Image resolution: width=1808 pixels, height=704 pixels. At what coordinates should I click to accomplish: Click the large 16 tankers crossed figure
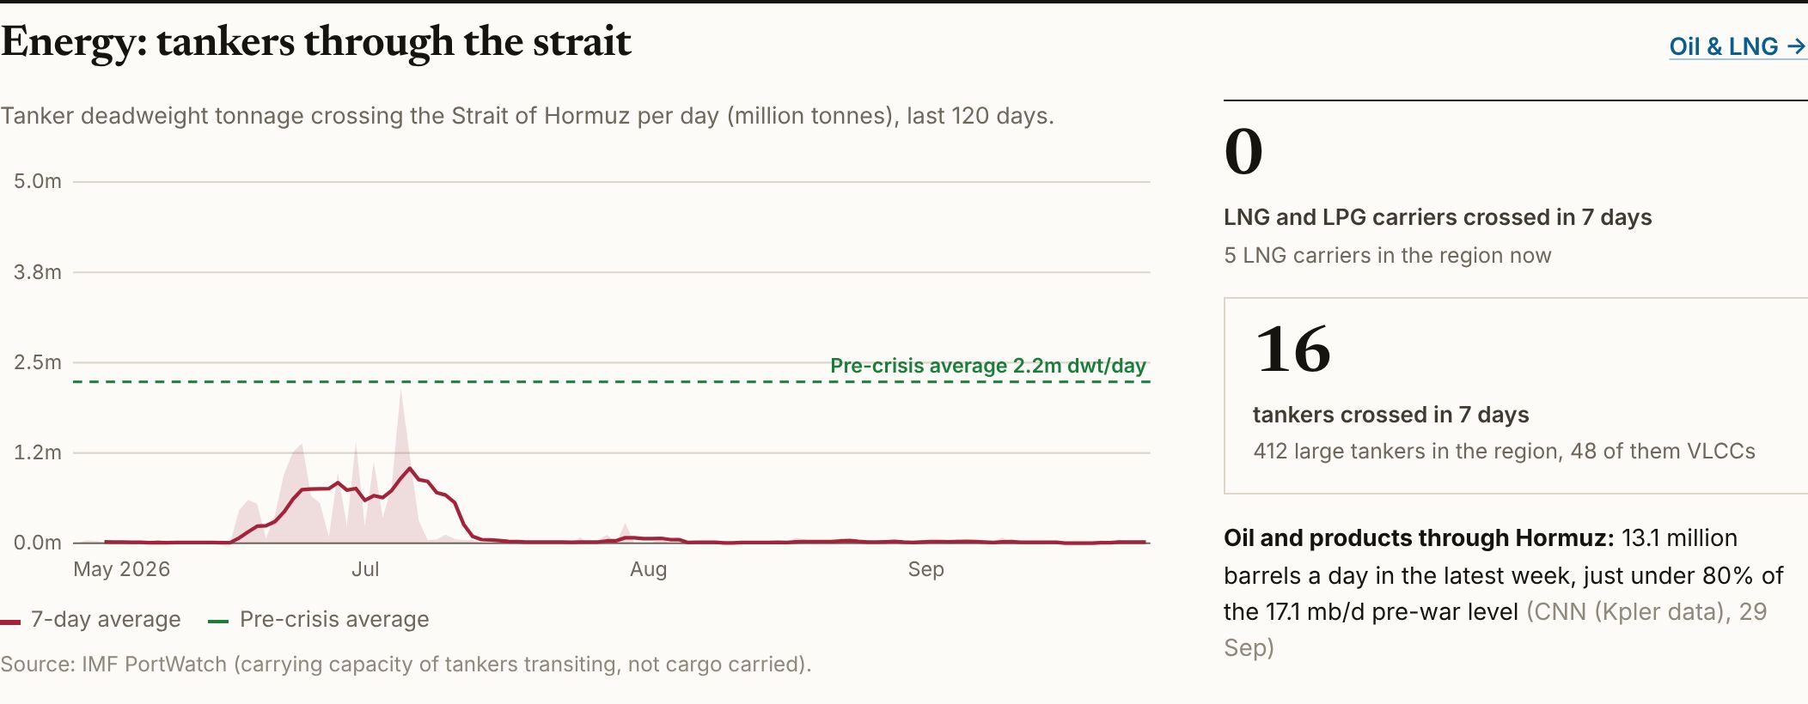click(x=1293, y=350)
